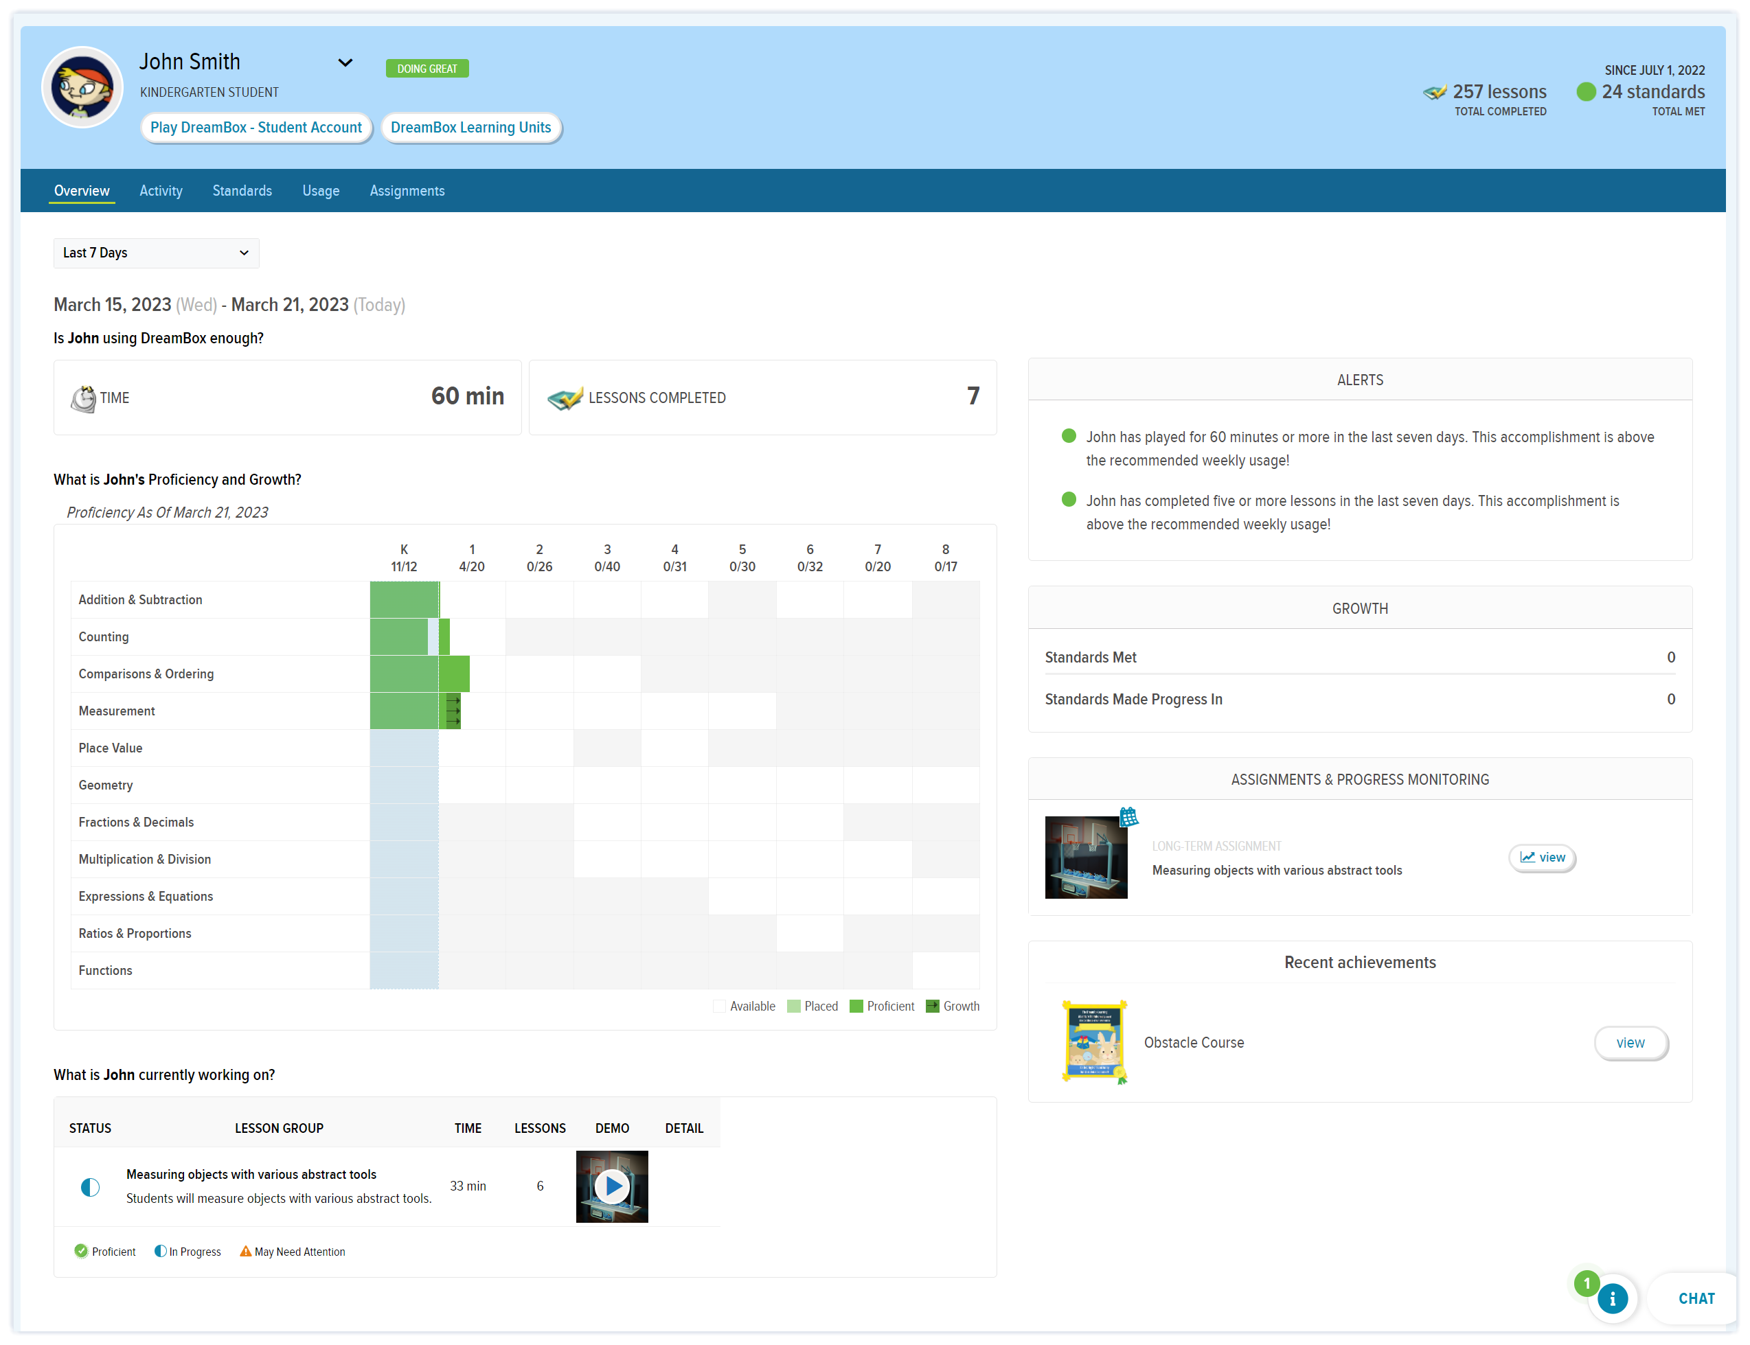The image size is (1750, 1345).
Task: Open the Standards tab
Action: pyautogui.click(x=242, y=191)
